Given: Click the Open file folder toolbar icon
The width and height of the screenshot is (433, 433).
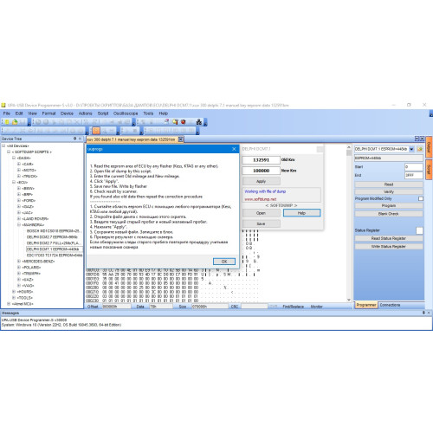Looking at the screenshot, I should (x=15, y=122).
